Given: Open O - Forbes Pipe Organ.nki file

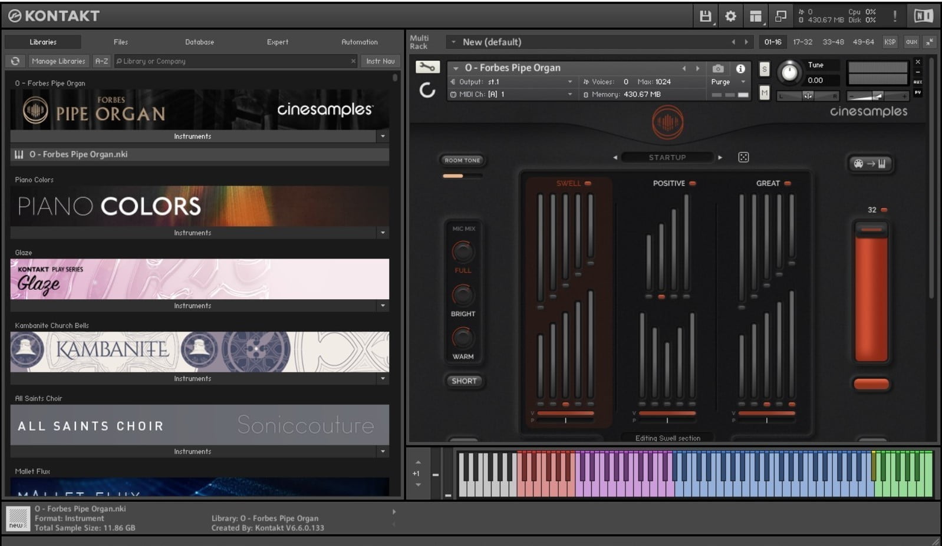Looking at the screenshot, I should (x=199, y=154).
